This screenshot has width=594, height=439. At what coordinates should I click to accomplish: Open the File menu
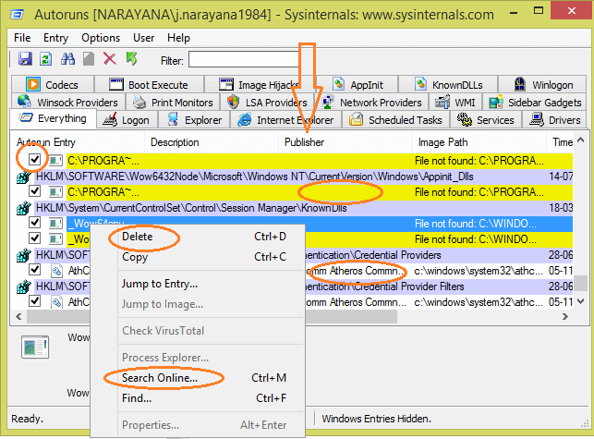click(x=22, y=38)
